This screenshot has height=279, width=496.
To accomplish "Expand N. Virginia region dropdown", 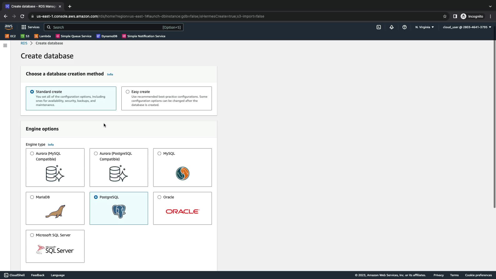I will [424, 27].
